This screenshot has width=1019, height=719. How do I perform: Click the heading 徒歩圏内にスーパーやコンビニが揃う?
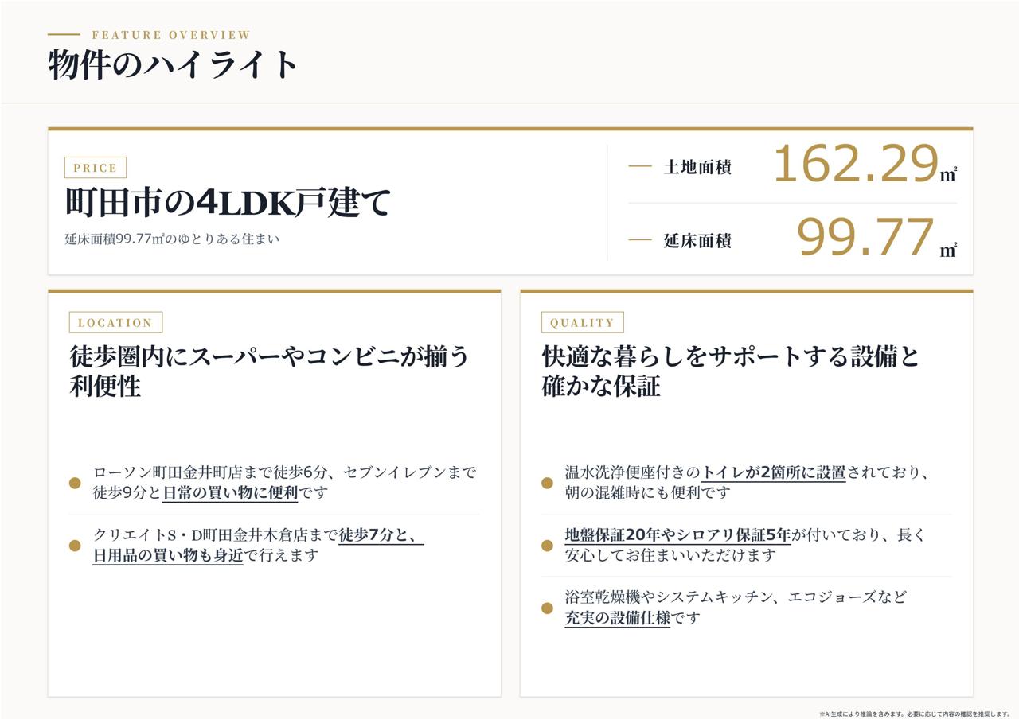[270, 356]
